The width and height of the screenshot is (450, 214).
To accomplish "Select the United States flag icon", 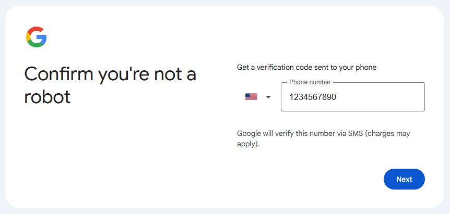I will [x=251, y=97].
